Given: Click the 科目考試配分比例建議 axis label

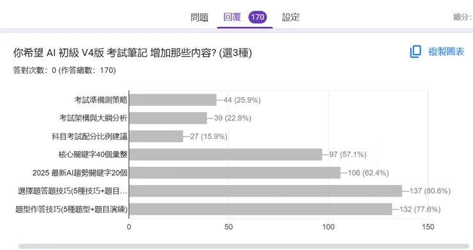Looking at the screenshot, I should [89, 136].
